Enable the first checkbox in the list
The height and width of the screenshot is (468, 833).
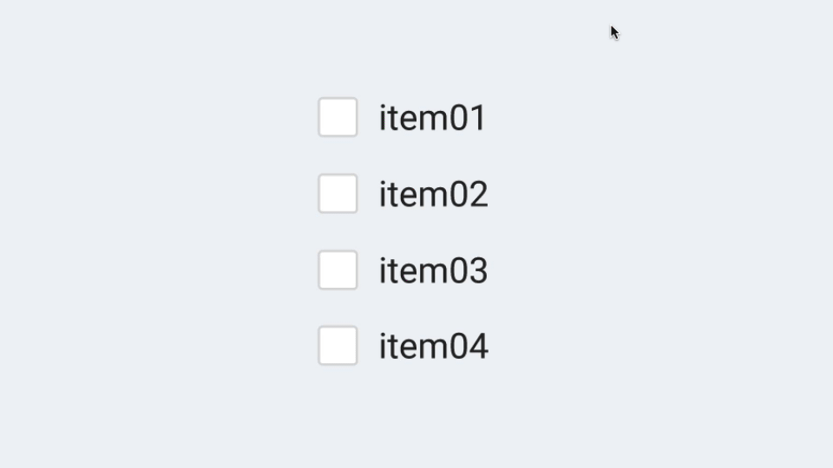(x=338, y=117)
